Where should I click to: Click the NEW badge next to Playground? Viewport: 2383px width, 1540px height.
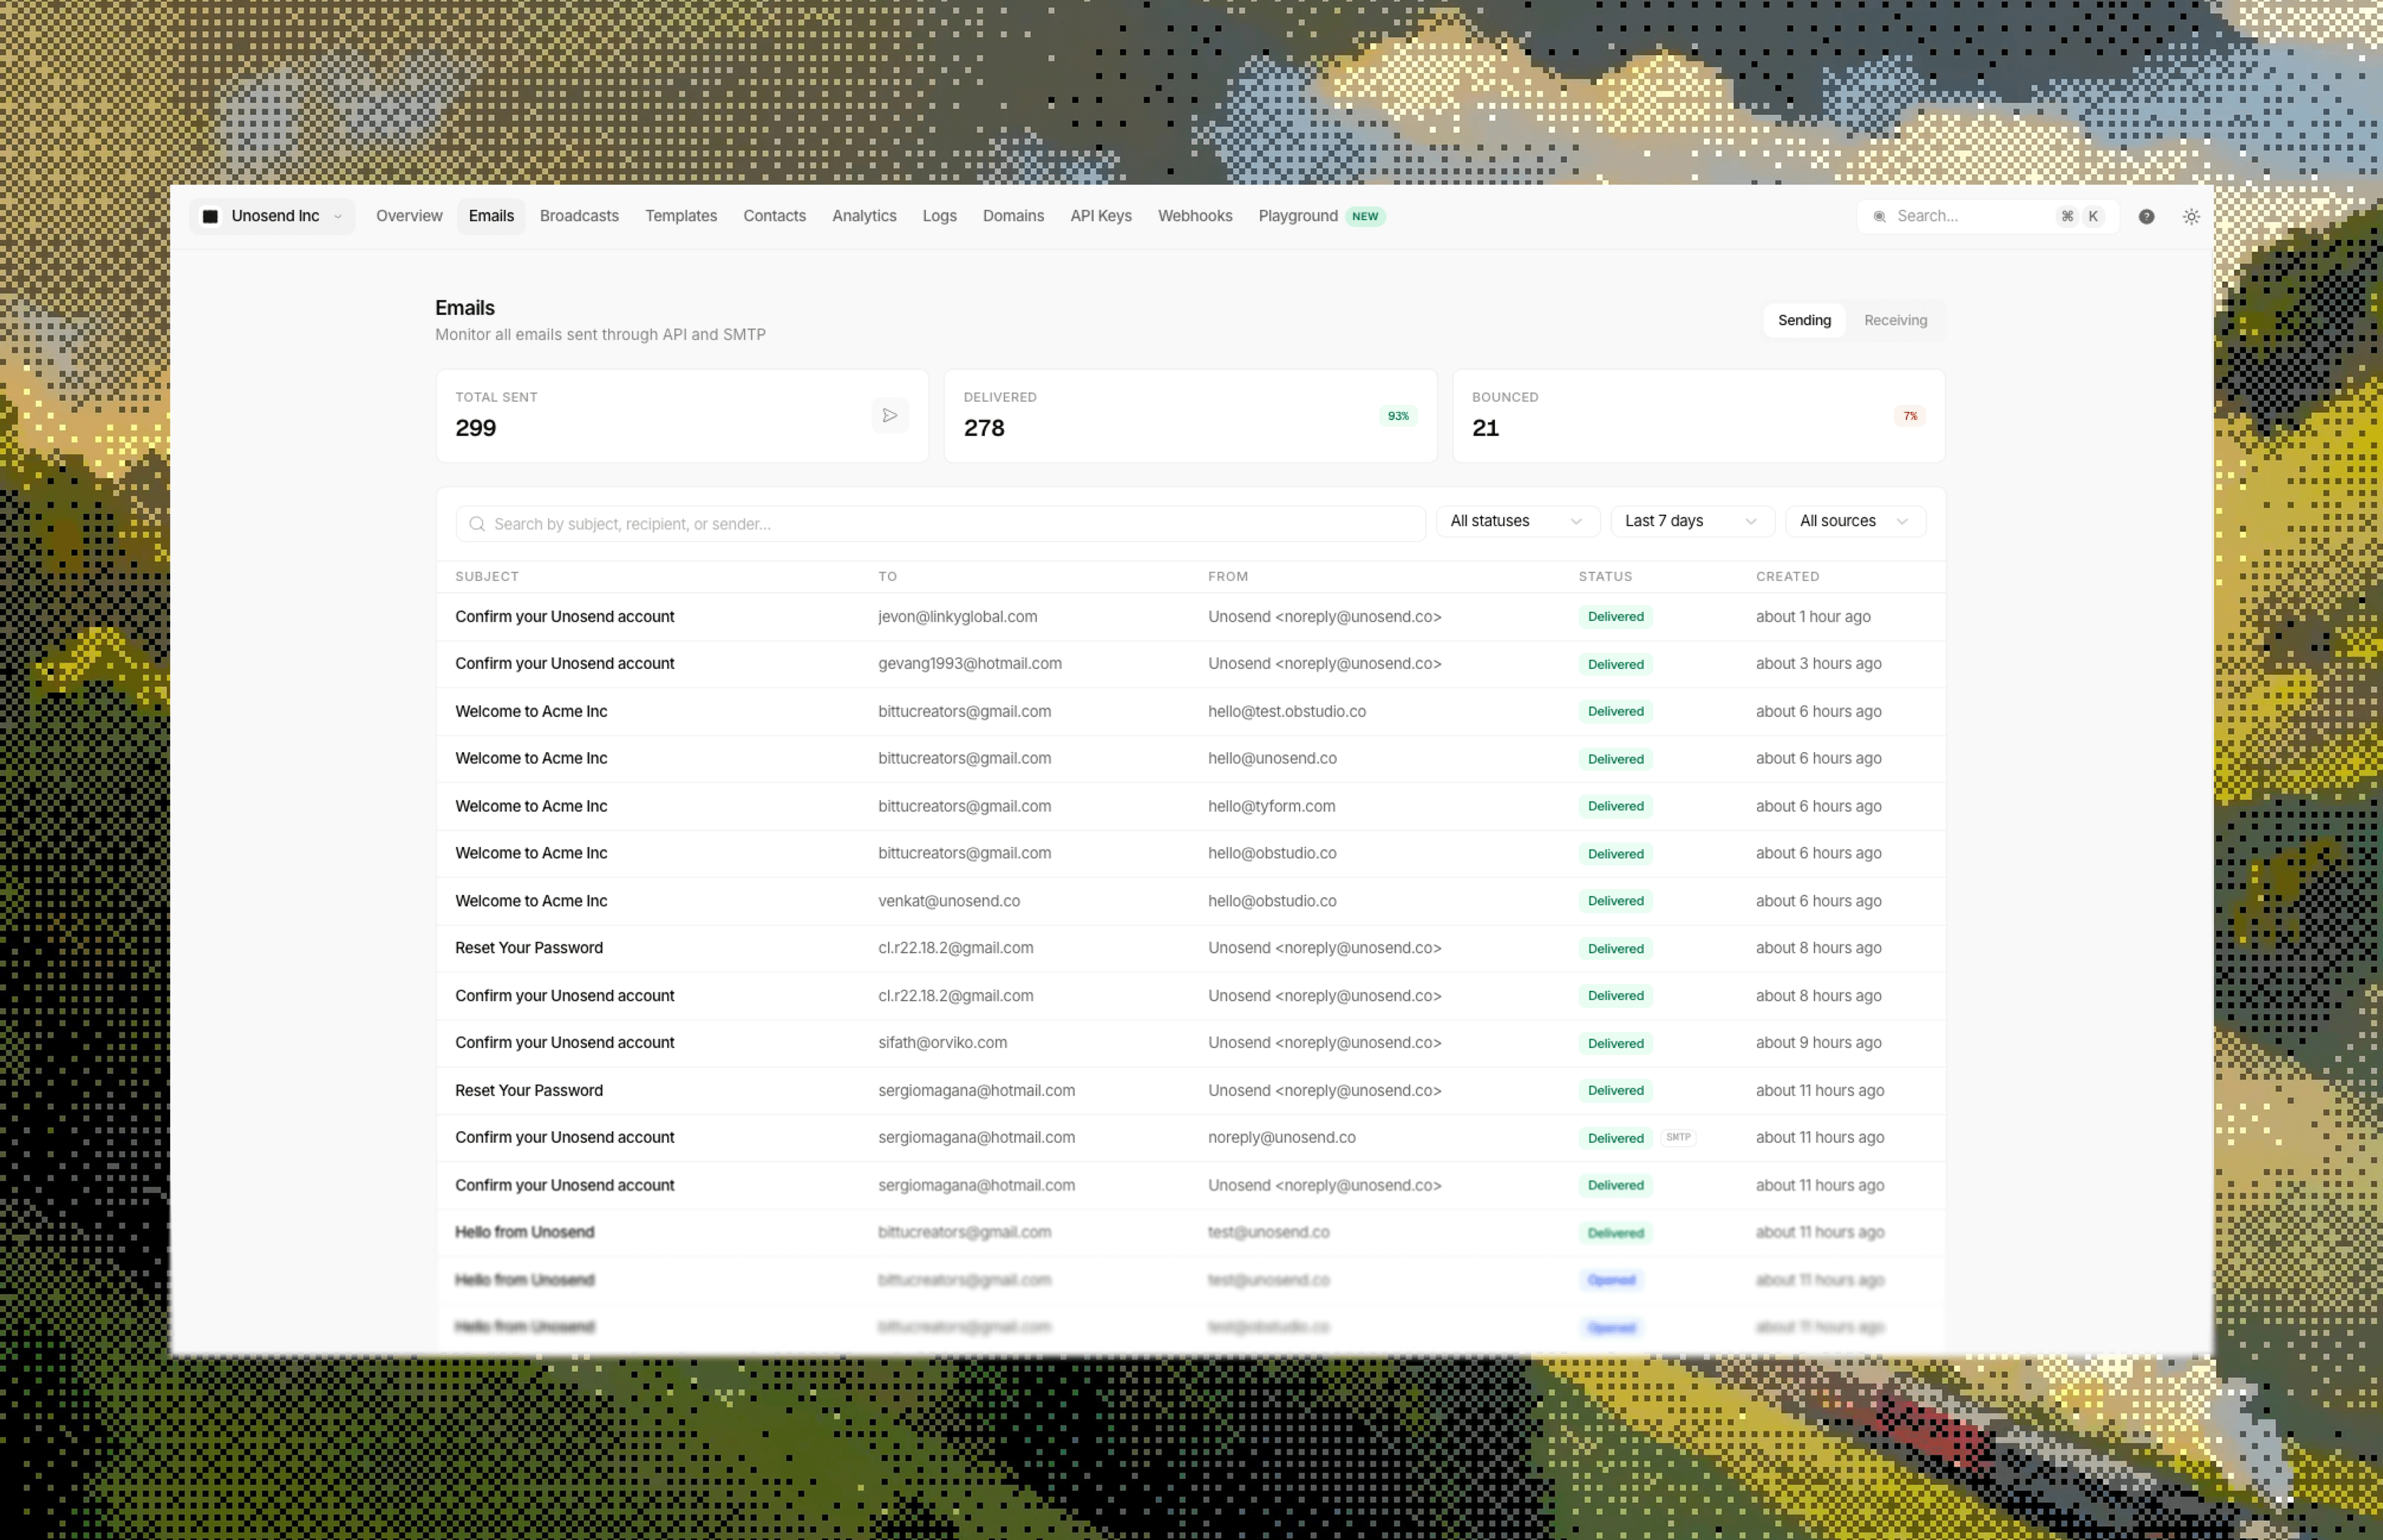pos(1366,216)
